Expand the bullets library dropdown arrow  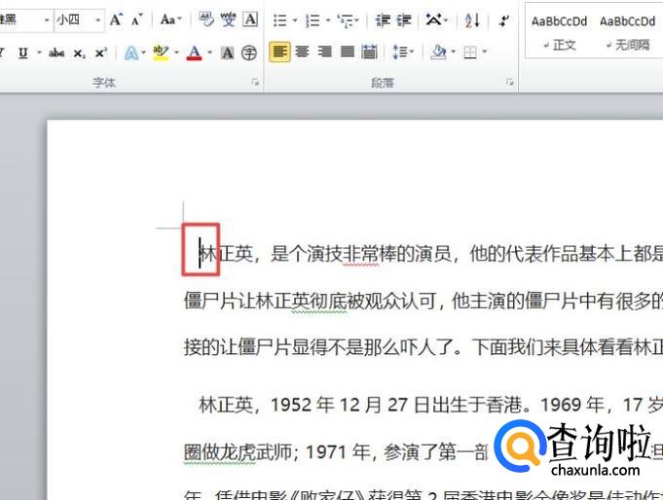[295, 20]
